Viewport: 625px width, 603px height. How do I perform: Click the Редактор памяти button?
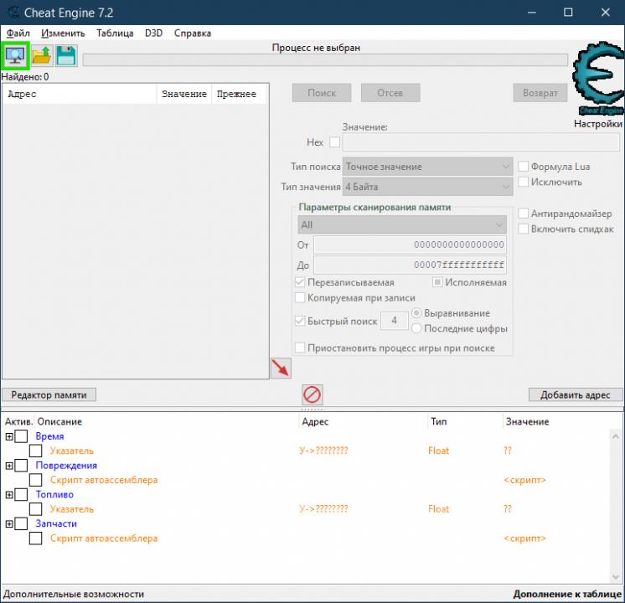pos(49,394)
